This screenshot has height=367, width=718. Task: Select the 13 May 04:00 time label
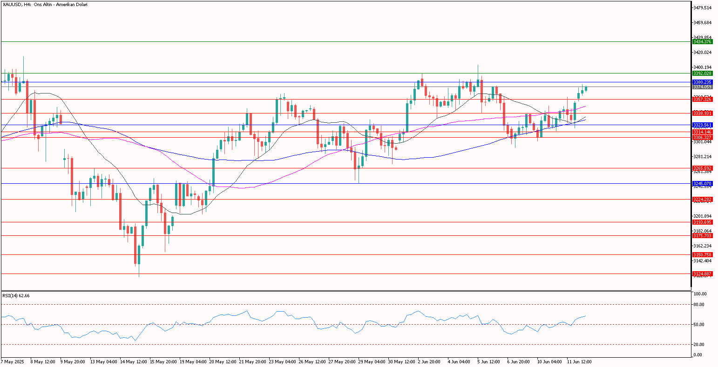(103, 361)
